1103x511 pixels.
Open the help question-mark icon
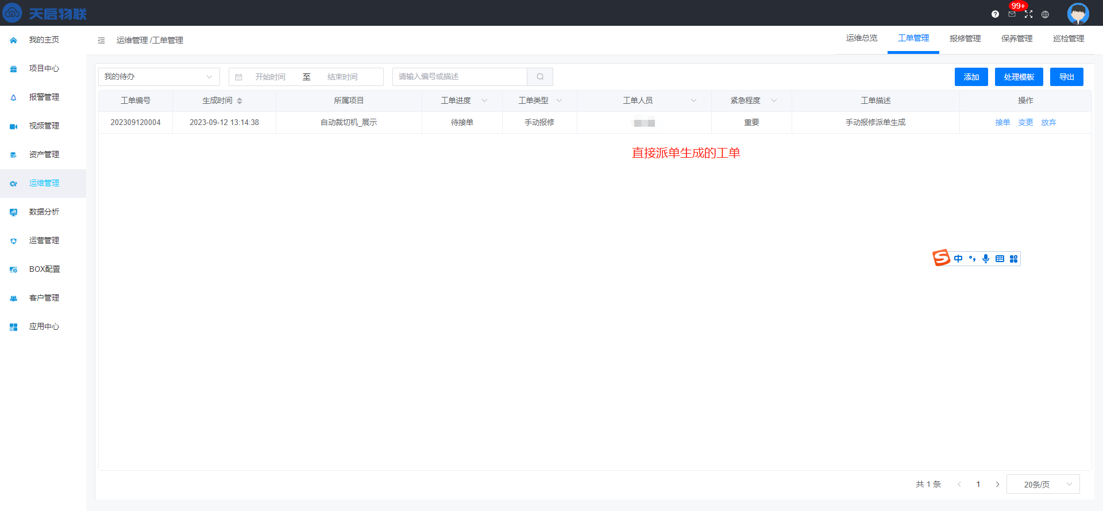(x=995, y=14)
